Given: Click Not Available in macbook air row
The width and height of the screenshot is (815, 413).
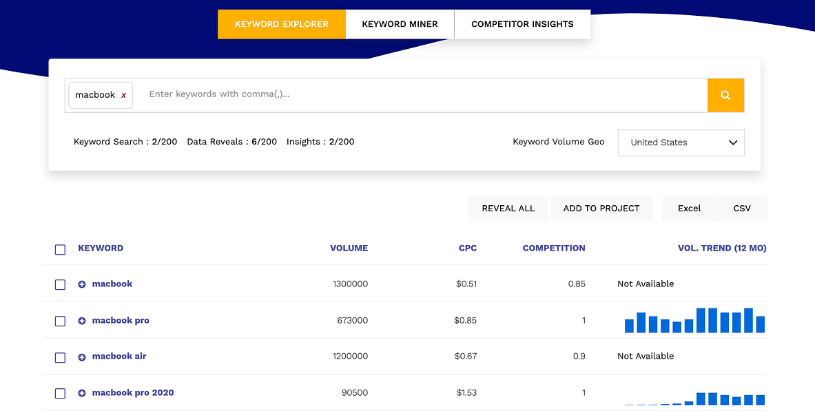Looking at the screenshot, I should click(646, 356).
